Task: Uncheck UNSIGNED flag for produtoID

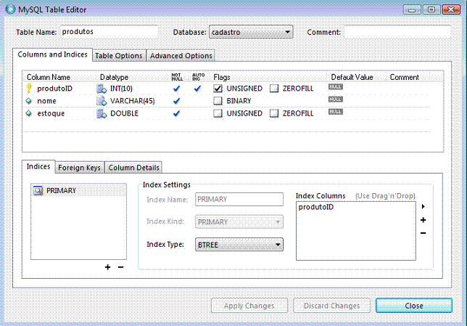Action: pos(218,89)
